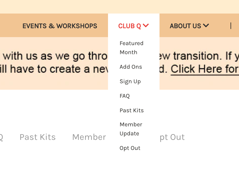Click the red CLUB Q menu label
The image size is (239, 195).
(129, 26)
